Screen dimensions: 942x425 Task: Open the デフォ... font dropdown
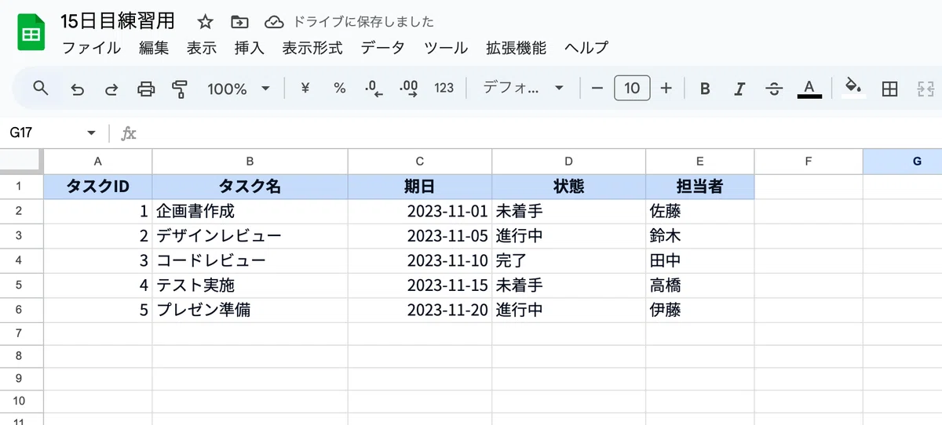[x=524, y=89]
